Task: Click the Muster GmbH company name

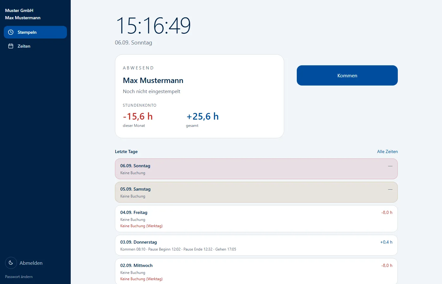Action: click(19, 10)
